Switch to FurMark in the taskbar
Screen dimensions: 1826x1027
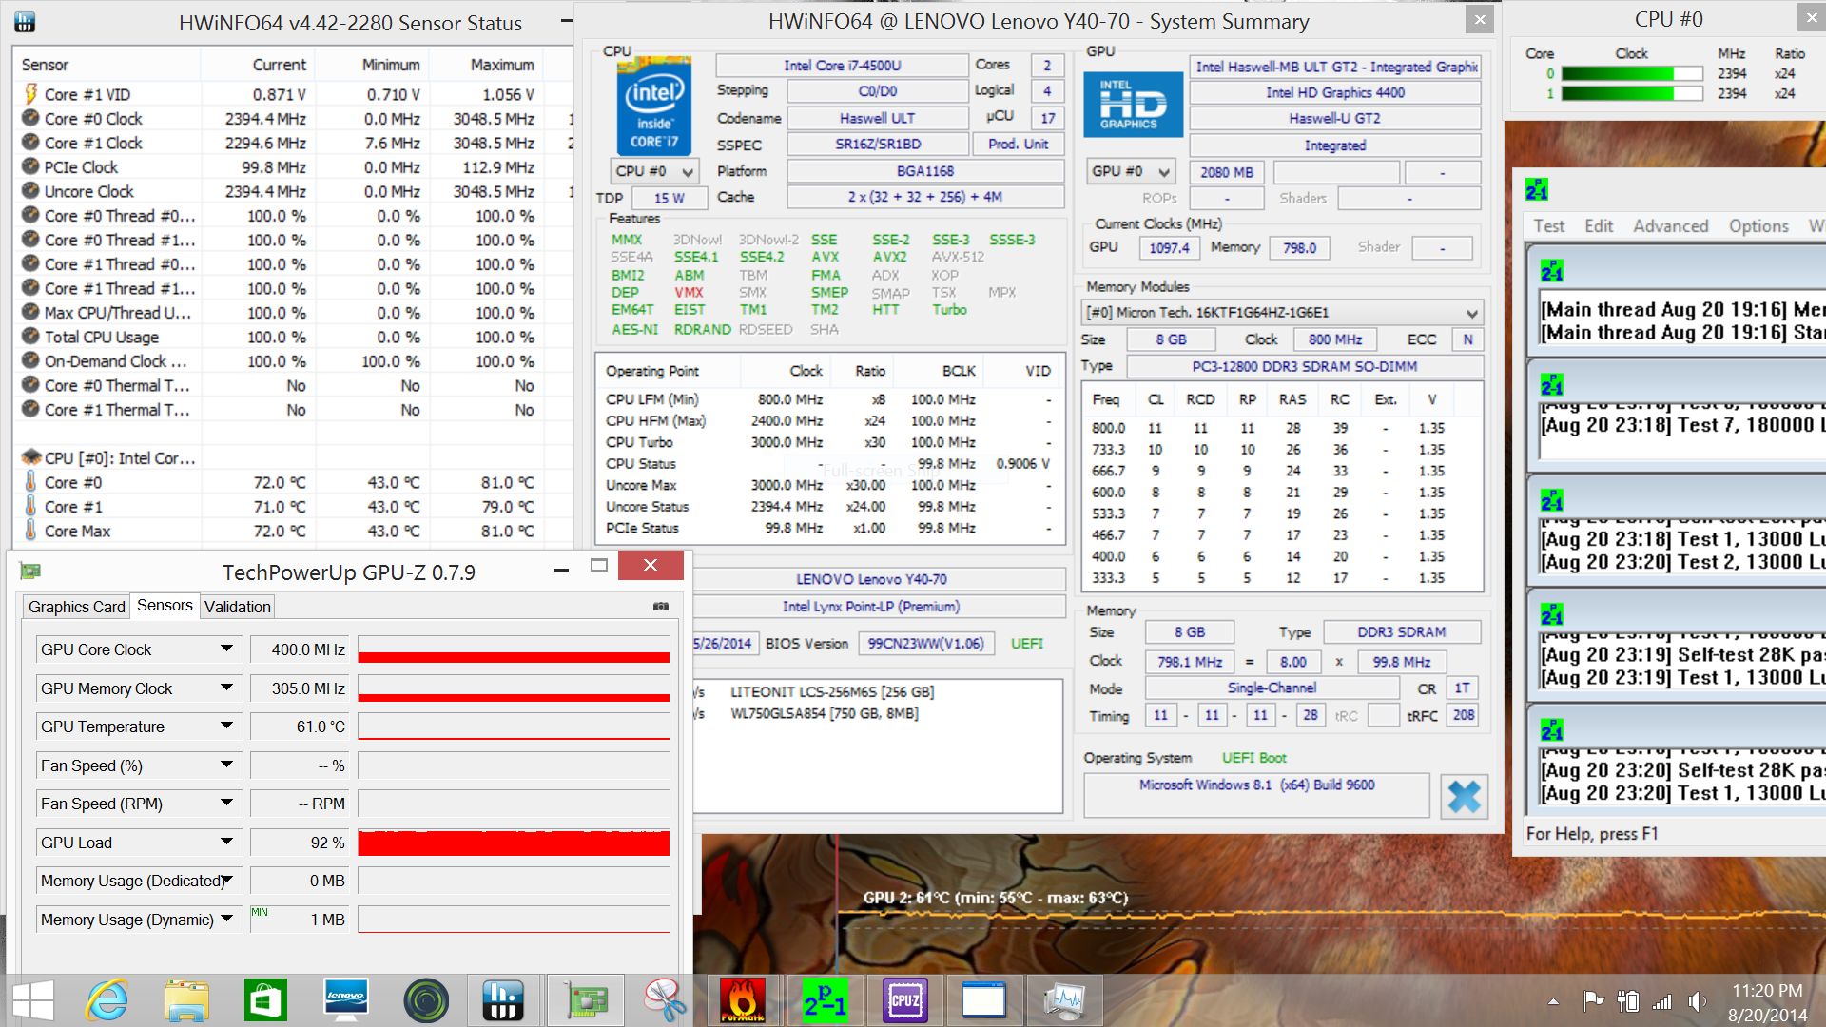744,1000
